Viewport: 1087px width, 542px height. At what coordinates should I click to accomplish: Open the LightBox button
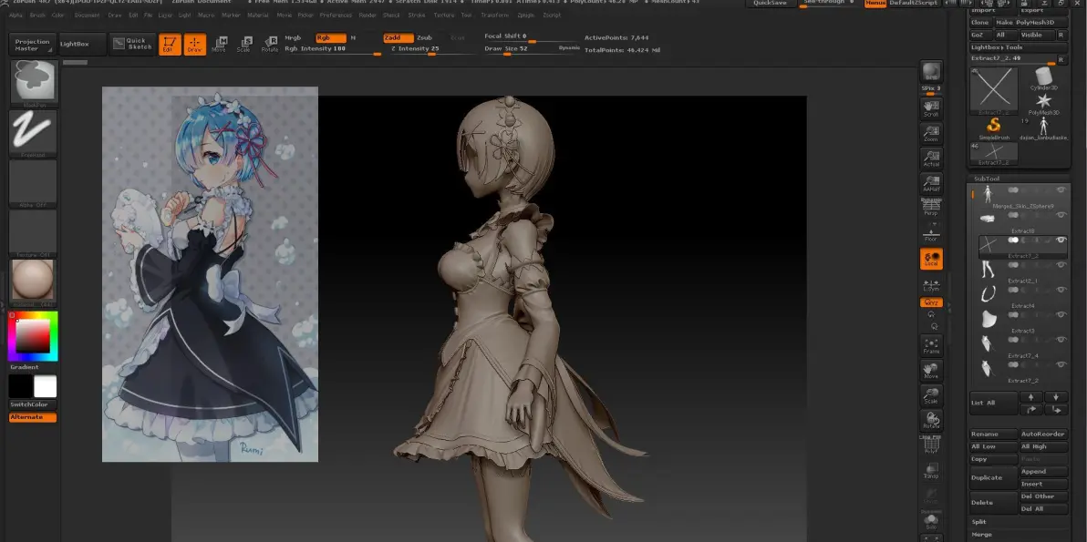coord(82,44)
